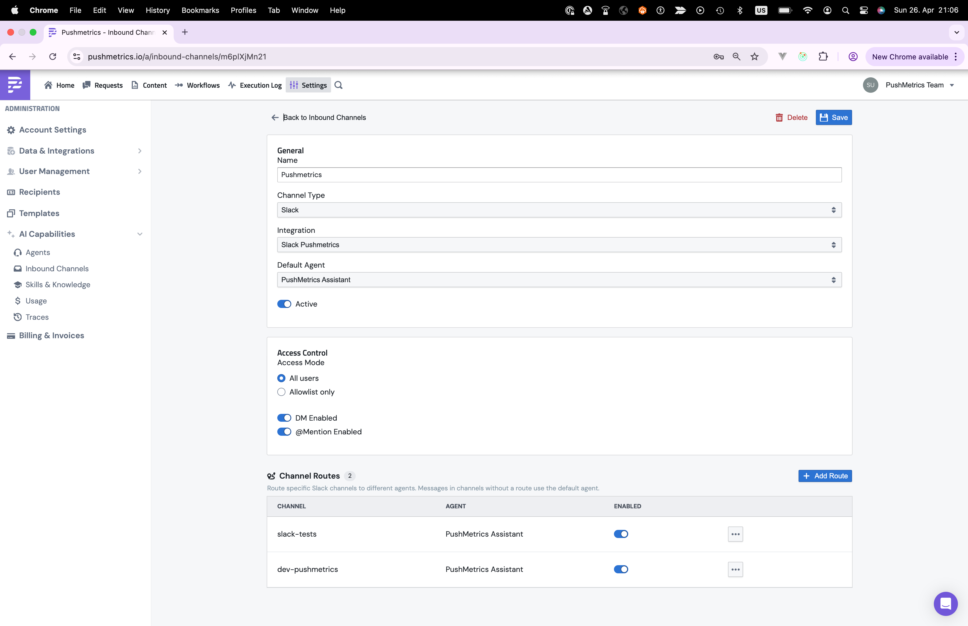The width and height of the screenshot is (968, 626).
Task: Click the slack-tests channel name
Action: 297,534
